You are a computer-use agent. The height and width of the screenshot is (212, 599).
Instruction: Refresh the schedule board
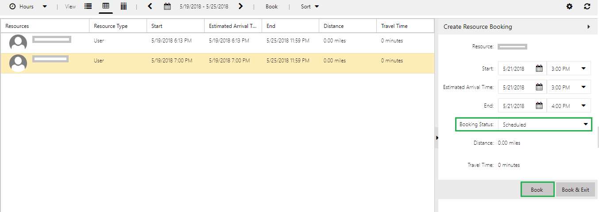point(587,7)
